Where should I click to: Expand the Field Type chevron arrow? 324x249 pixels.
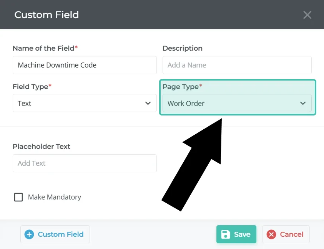[x=148, y=103]
